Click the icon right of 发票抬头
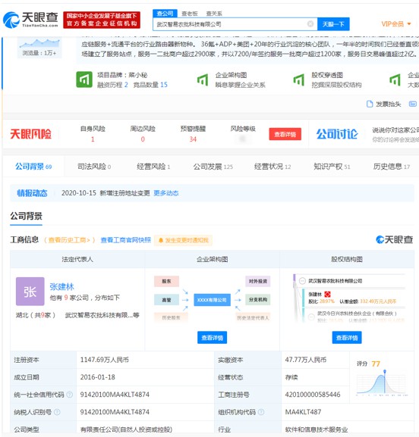The image size is (419, 437). coord(413,104)
